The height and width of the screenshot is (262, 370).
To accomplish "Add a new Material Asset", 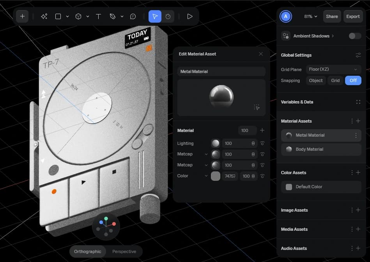I will (x=358, y=121).
